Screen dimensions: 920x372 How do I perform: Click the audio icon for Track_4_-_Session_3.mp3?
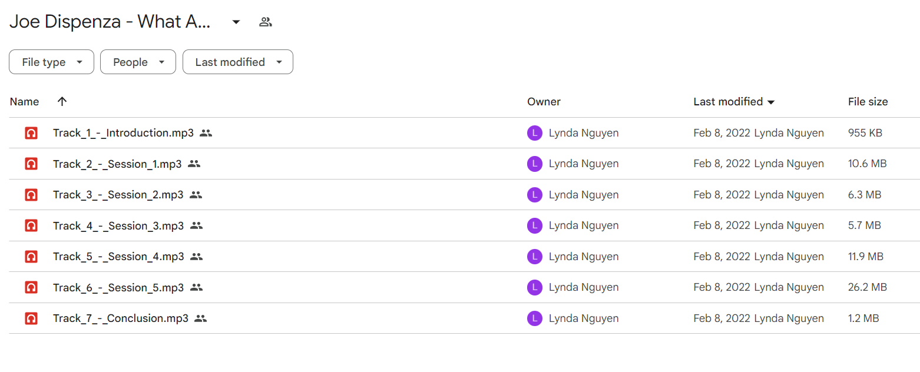click(x=31, y=225)
